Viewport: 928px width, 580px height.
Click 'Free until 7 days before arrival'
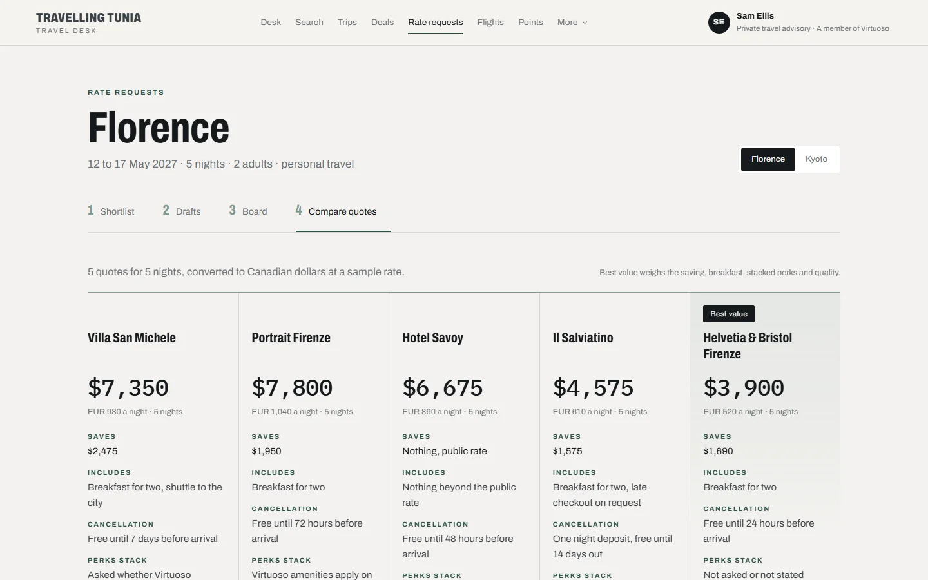click(153, 539)
